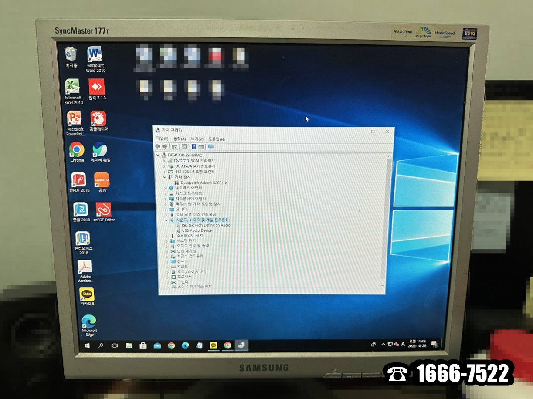
Task: Open File Explorer from the taskbar
Action: [x=129, y=345]
